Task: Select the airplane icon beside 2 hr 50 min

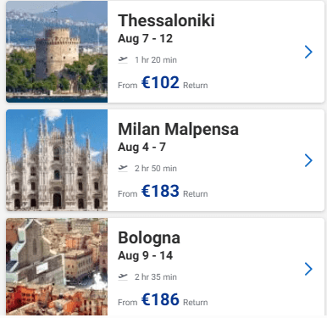Action: pyautogui.click(x=123, y=168)
